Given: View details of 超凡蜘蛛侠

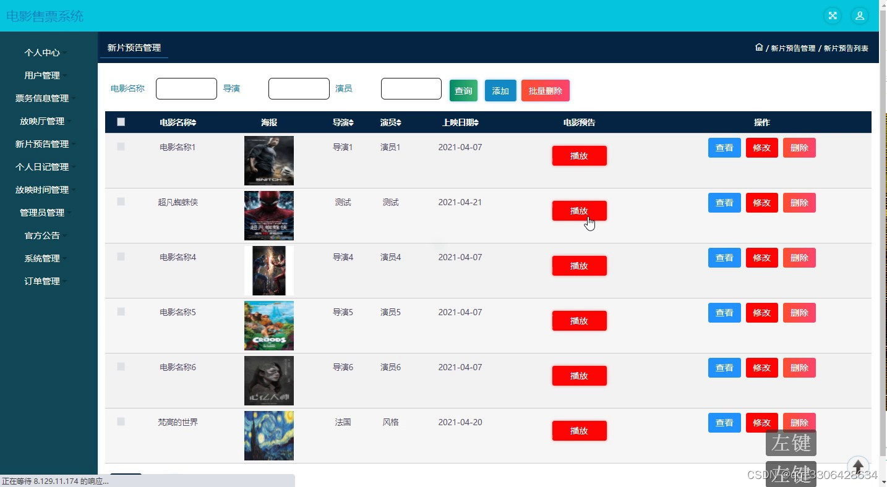Looking at the screenshot, I should pyautogui.click(x=724, y=203).
